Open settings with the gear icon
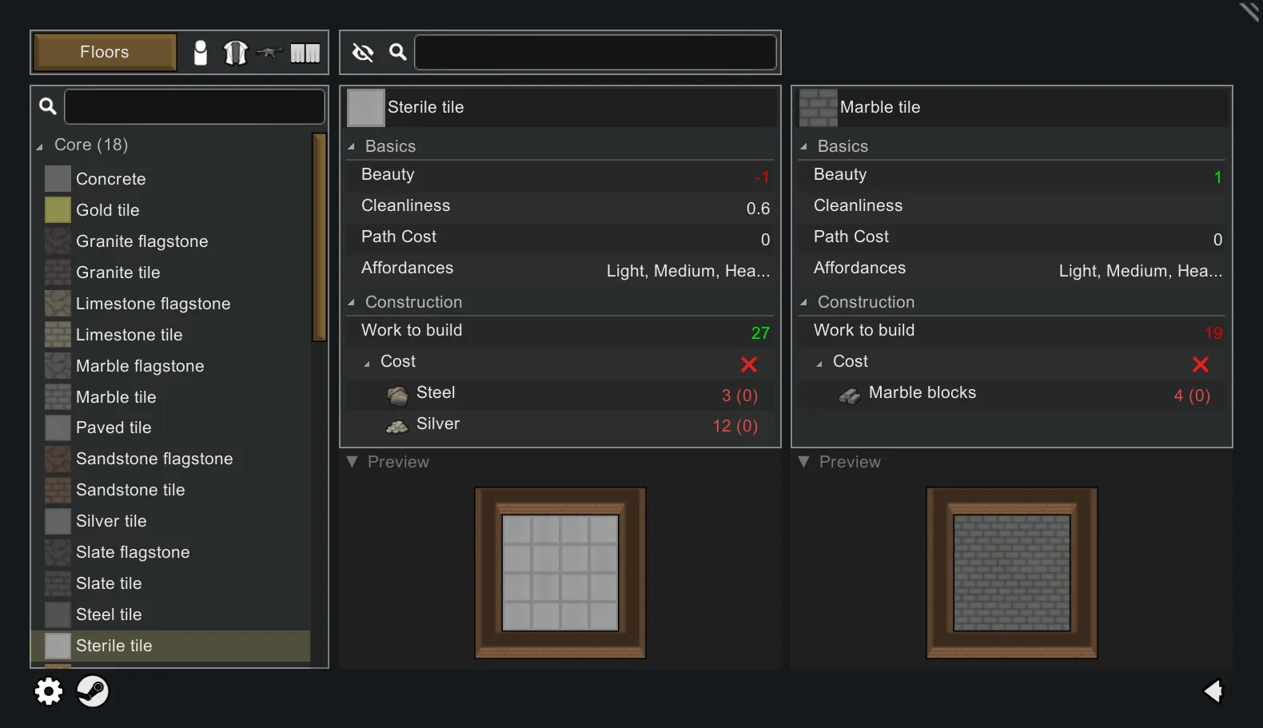Image resolution: width=1263 pixels, height=728 pixels. click(49, 691)
